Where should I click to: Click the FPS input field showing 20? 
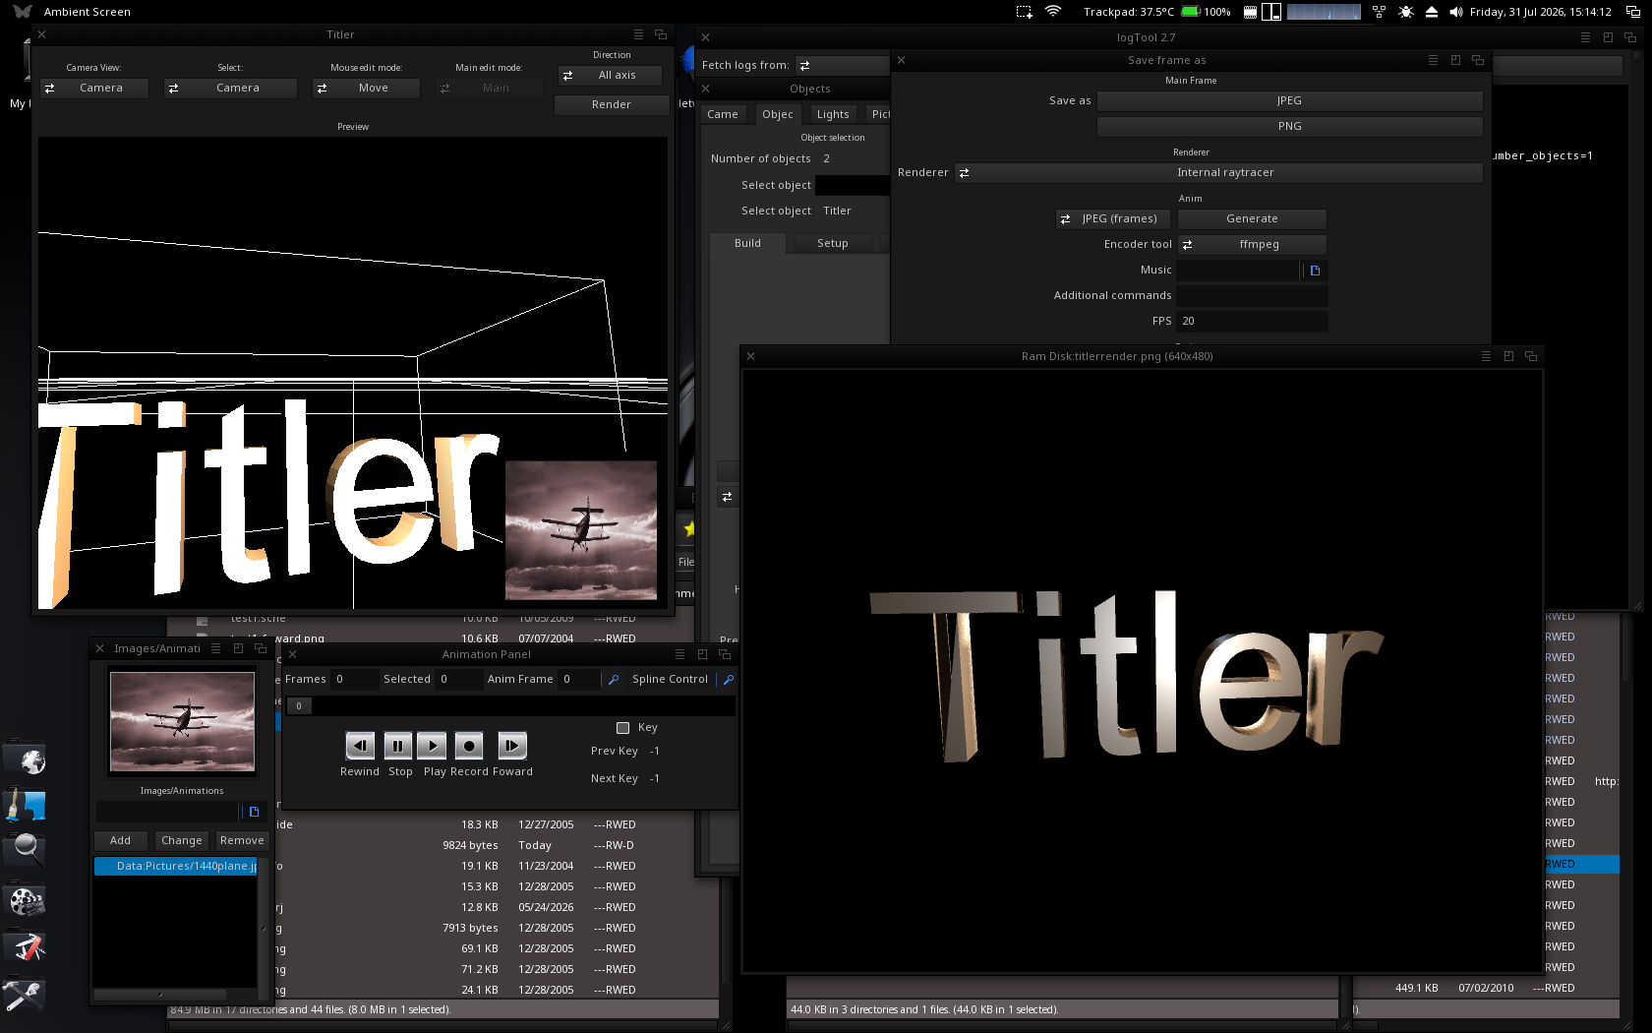[x=1252, y=322]
